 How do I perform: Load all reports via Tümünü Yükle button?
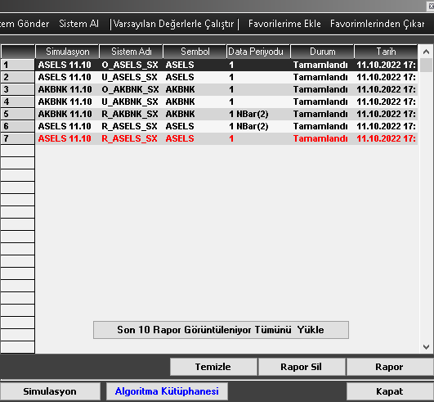pyautogui.click(x=221, y=330)
